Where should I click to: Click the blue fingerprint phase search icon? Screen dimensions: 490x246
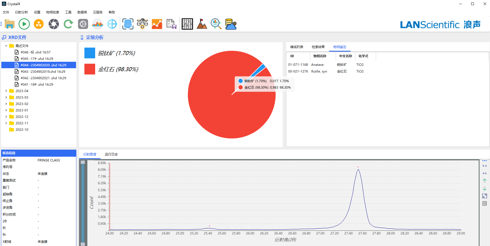click(128, 24)
